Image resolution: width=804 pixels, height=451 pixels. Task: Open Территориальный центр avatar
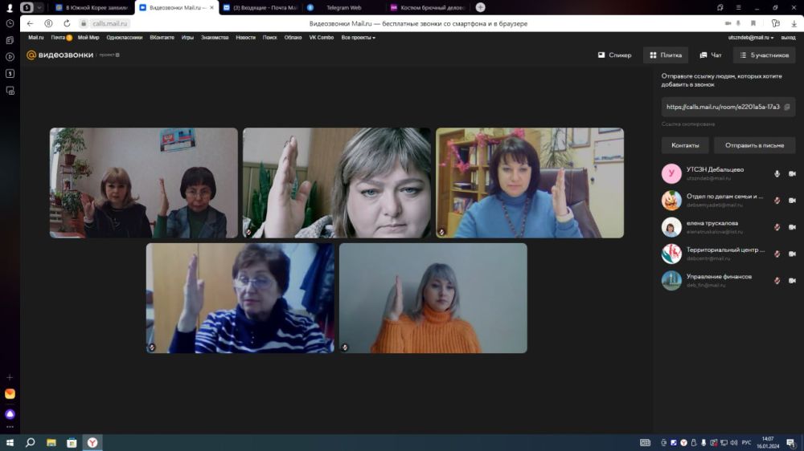tap(671, 254)
